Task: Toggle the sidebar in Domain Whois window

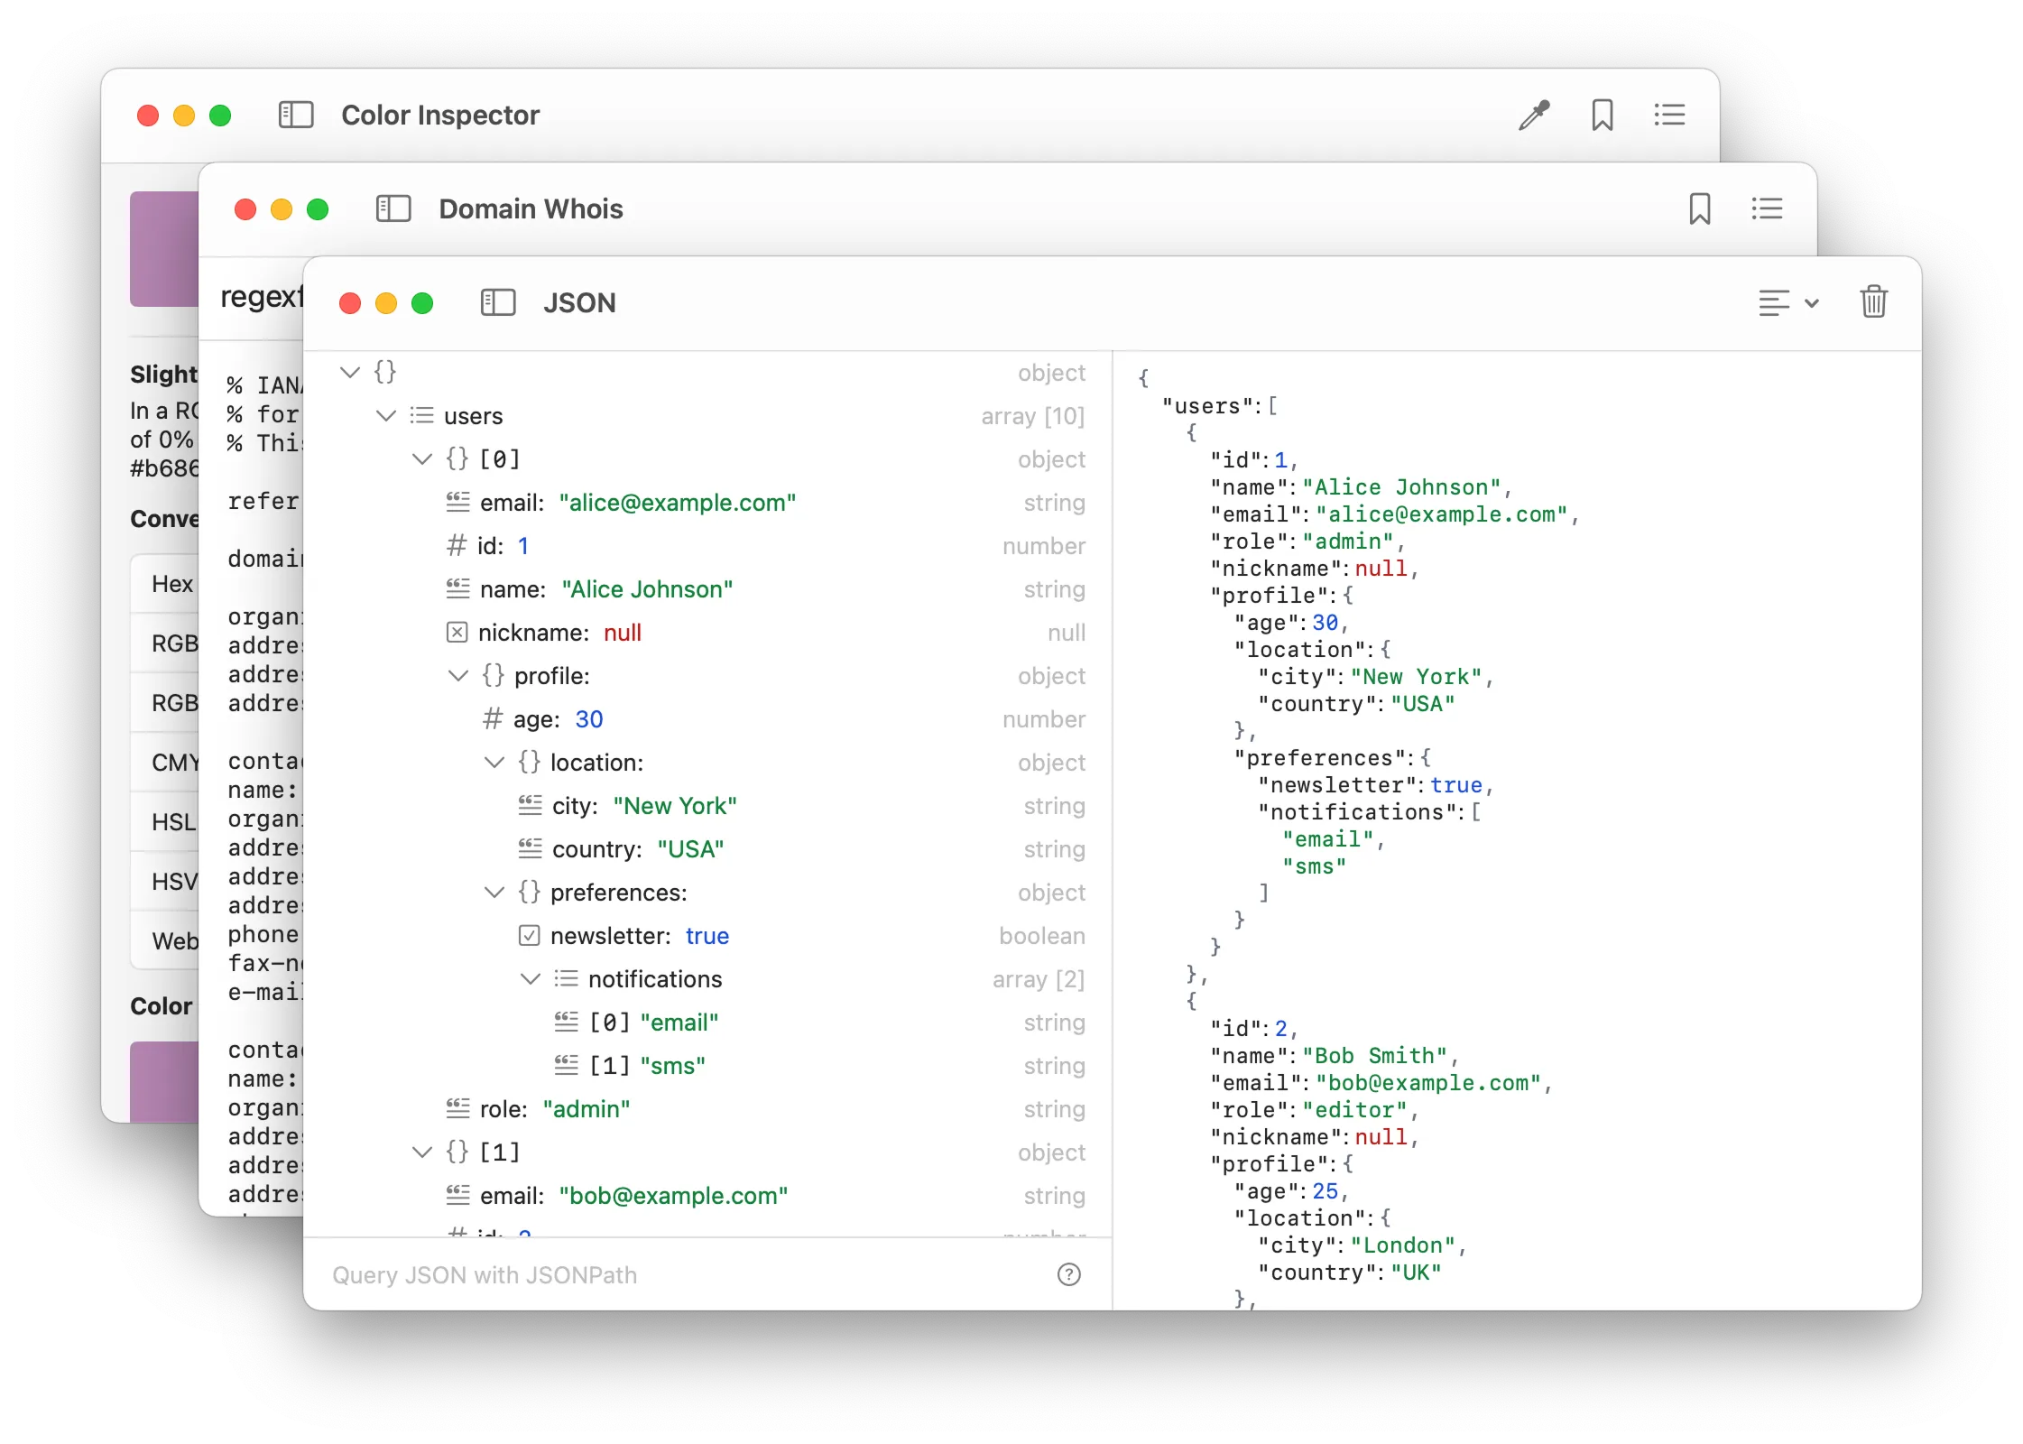Action: pyautogui.click(x=393, y=208)
